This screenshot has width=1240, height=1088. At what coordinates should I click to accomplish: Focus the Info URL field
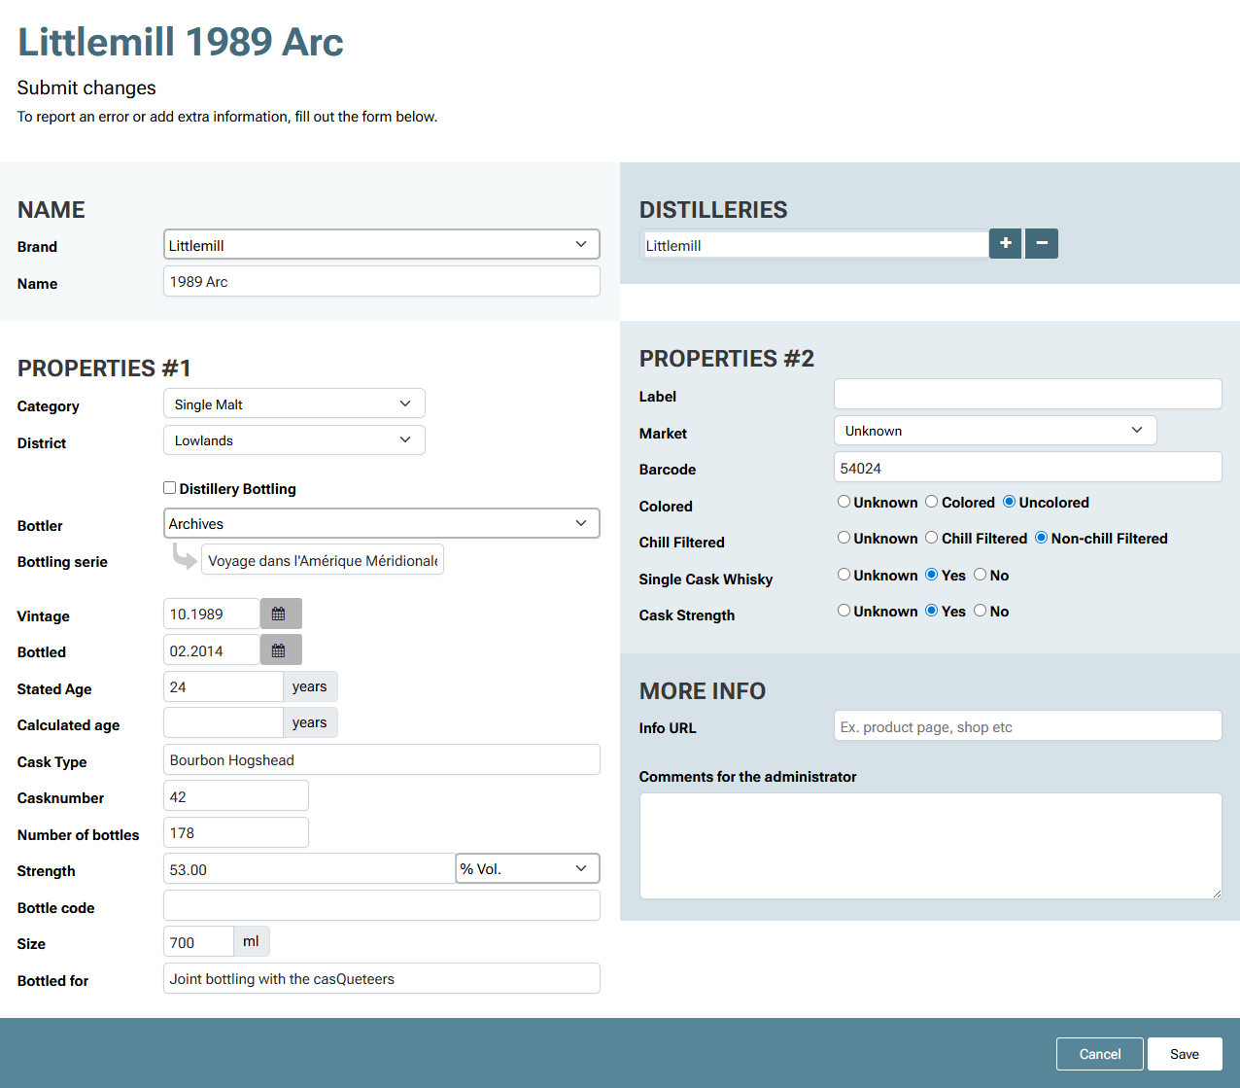click(1027, 725)
